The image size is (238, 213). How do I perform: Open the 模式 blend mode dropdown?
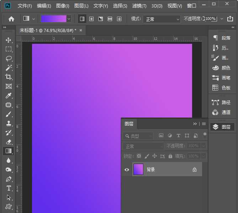pos(162,19)
